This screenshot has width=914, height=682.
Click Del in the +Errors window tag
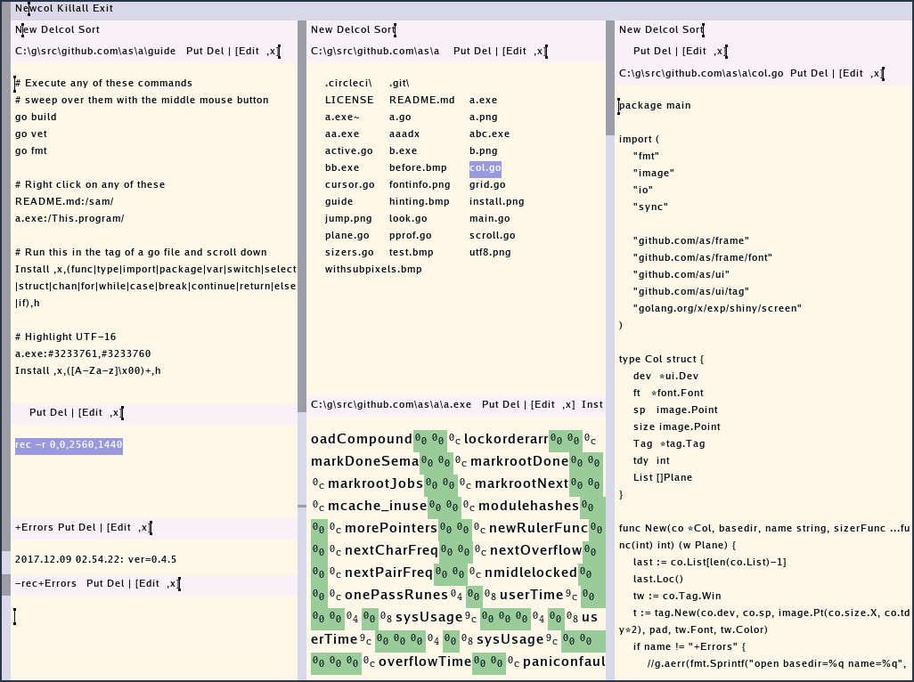point(91,528)
